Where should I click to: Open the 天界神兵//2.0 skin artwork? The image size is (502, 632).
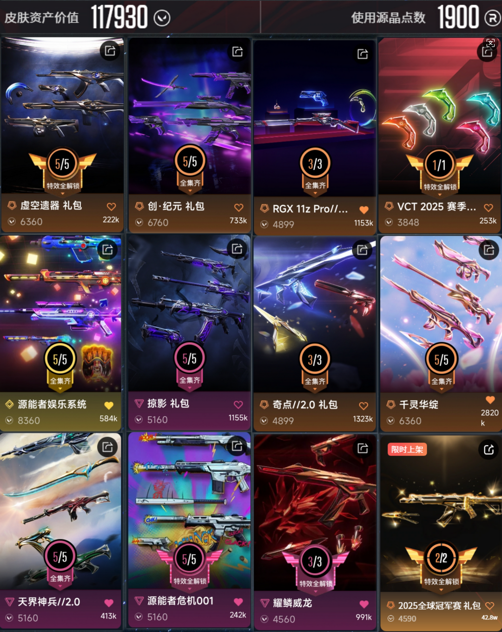click(61, 511)
